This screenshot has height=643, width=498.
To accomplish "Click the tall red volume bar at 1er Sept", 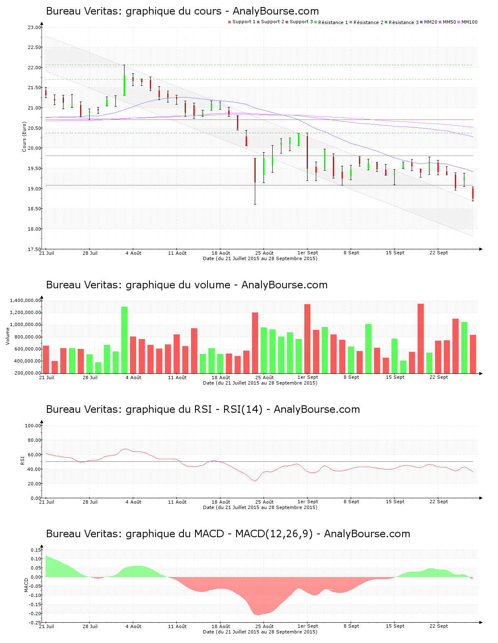I will click(x=308, y=339).
